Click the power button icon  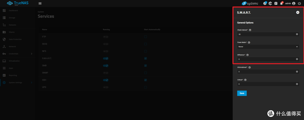299,3
